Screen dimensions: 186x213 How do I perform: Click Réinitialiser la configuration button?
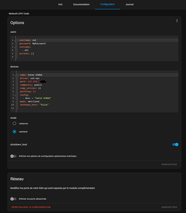[x=31, y=207]
